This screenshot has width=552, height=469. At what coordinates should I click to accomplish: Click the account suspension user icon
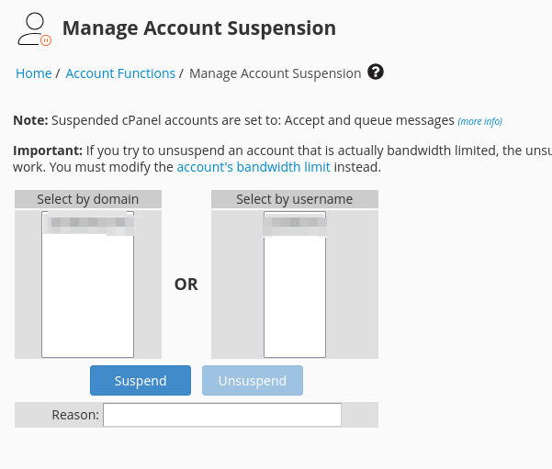click(35, 29)
